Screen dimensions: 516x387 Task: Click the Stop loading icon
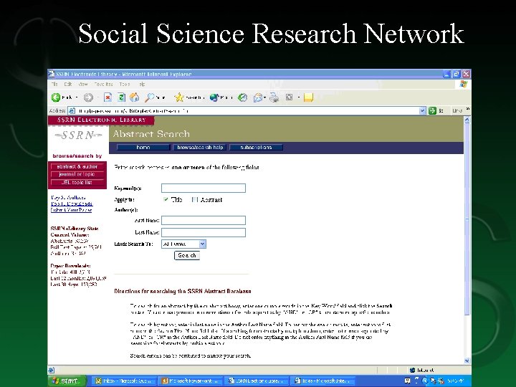[107, 97]
